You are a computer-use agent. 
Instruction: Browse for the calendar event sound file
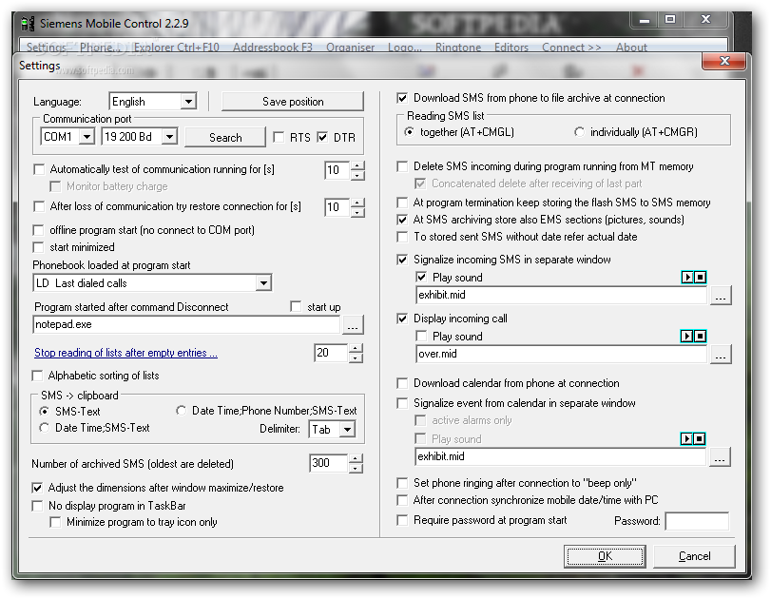coord(720,457)
